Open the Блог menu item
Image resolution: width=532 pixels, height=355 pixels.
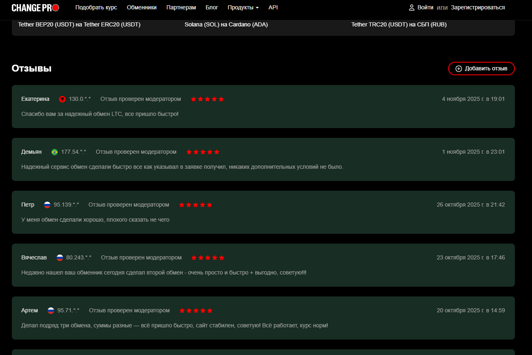(212, 7)
